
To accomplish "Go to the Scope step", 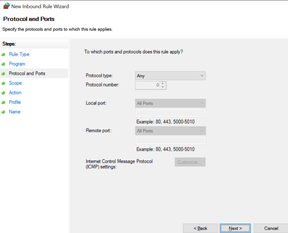I will point(15,83).
